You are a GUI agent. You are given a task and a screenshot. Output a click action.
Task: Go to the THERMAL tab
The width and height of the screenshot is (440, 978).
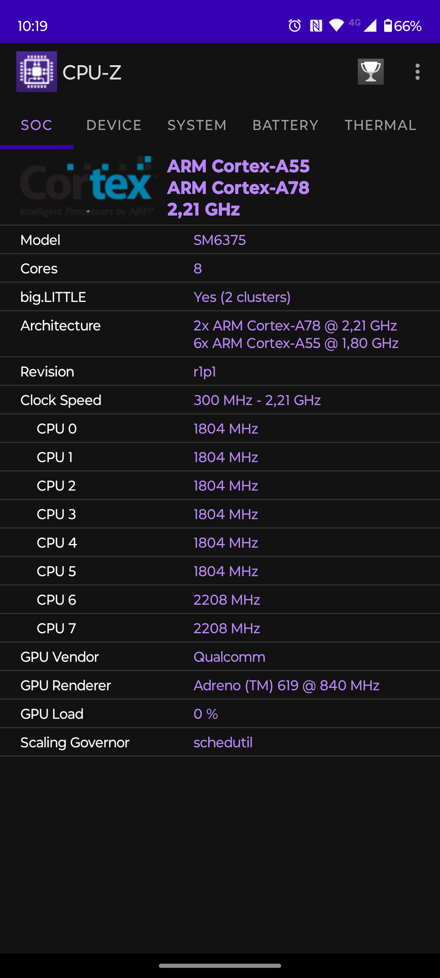point(380,125)
